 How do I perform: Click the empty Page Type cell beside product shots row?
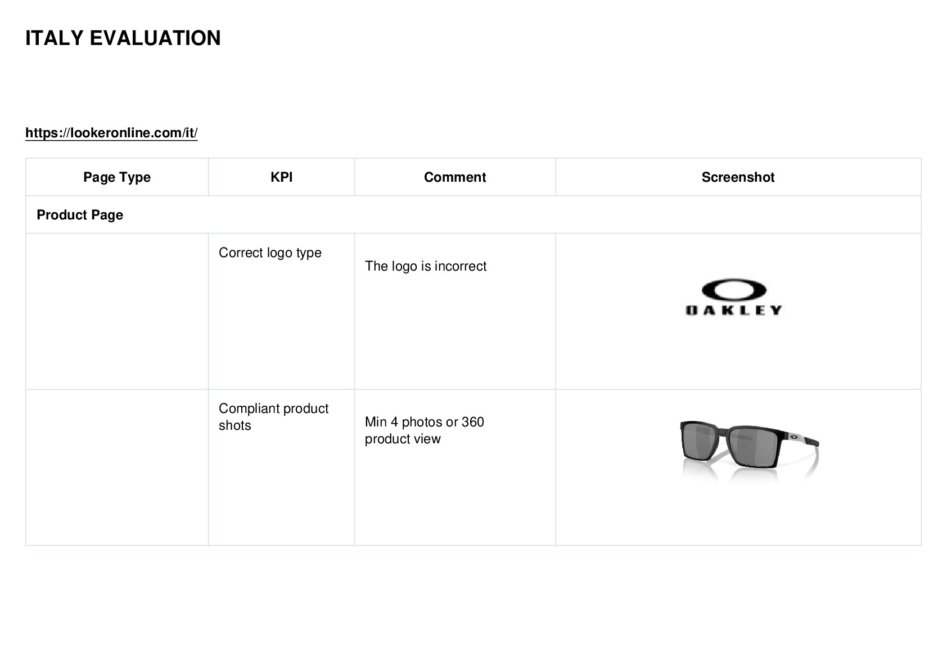click(x=117, y=467)
